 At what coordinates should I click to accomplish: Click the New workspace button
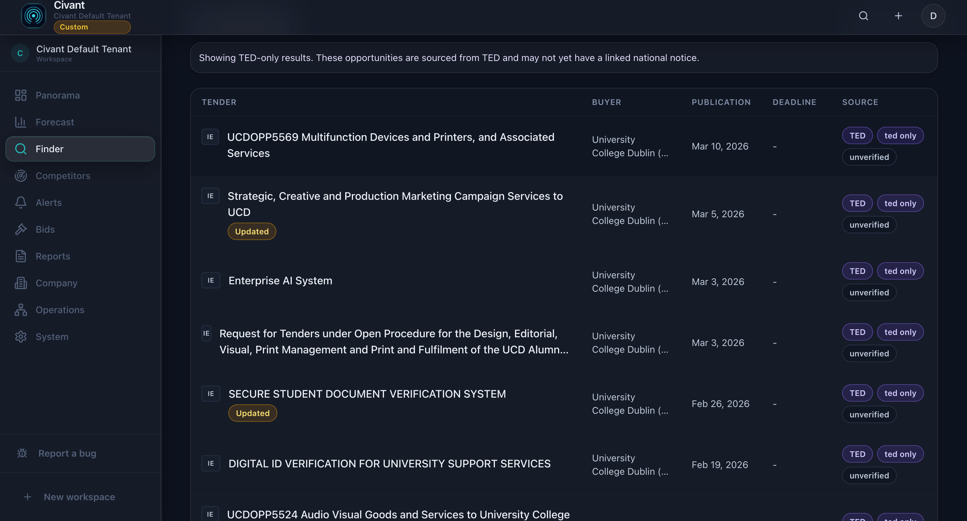pos(79,497)
